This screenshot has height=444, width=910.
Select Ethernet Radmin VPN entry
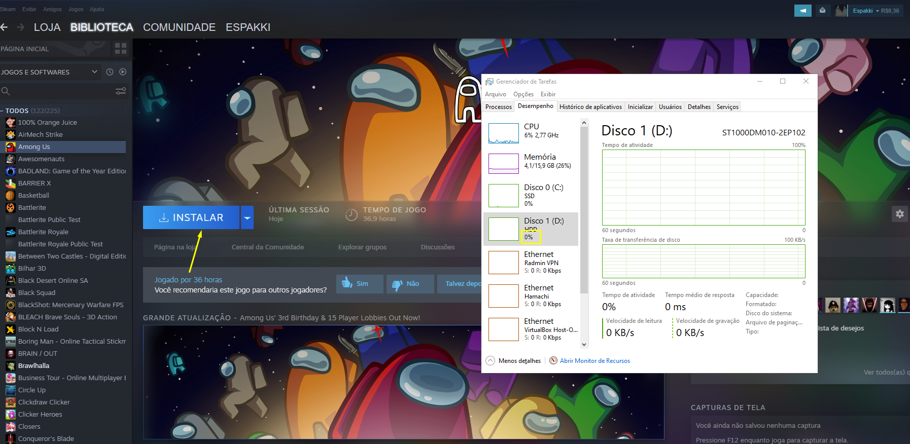531,263
